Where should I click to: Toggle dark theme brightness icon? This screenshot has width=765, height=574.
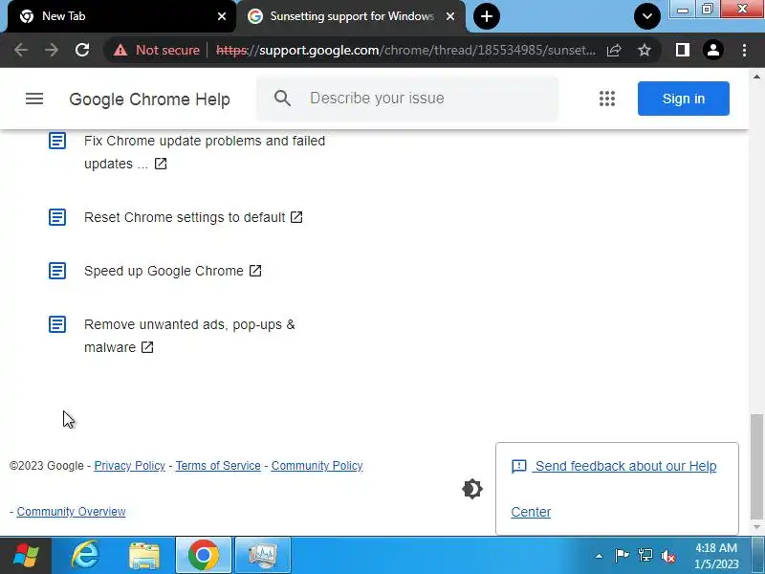[x=472, y=489]
